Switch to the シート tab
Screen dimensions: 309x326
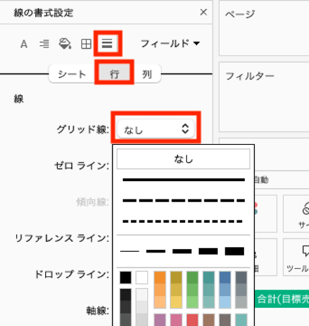72,74
